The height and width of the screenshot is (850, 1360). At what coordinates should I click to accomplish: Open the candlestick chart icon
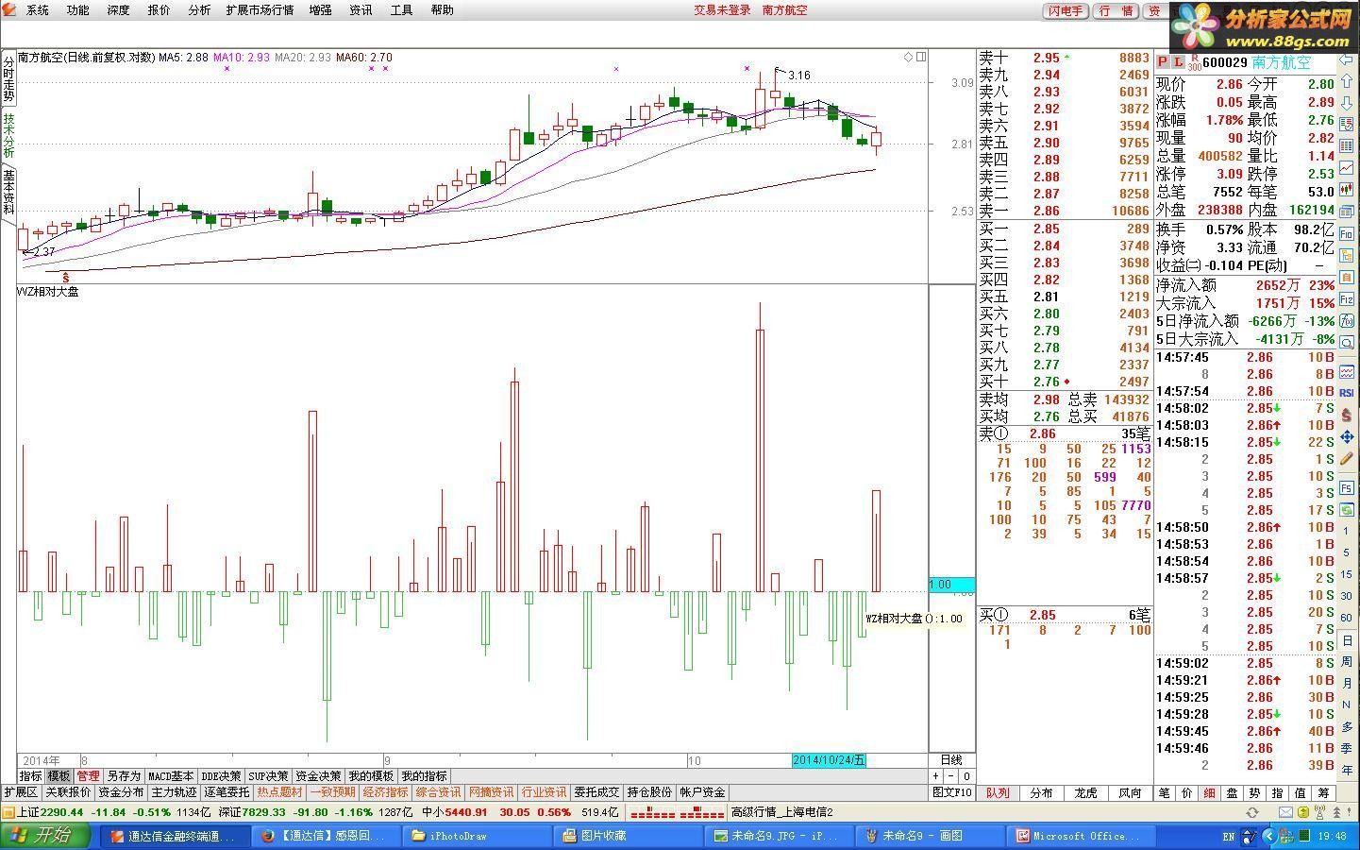click(x=1347, y=191)
